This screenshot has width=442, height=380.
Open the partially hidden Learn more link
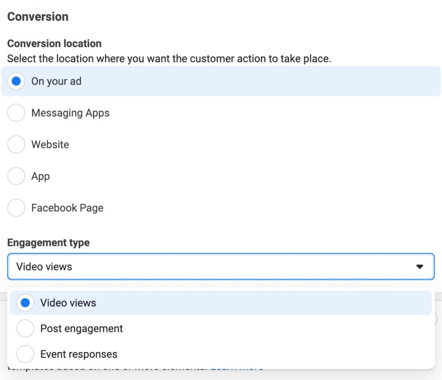(237, 368)
